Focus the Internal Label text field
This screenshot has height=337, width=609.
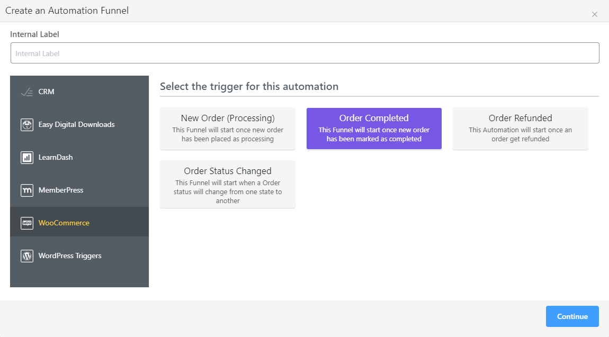click(304, 52)
